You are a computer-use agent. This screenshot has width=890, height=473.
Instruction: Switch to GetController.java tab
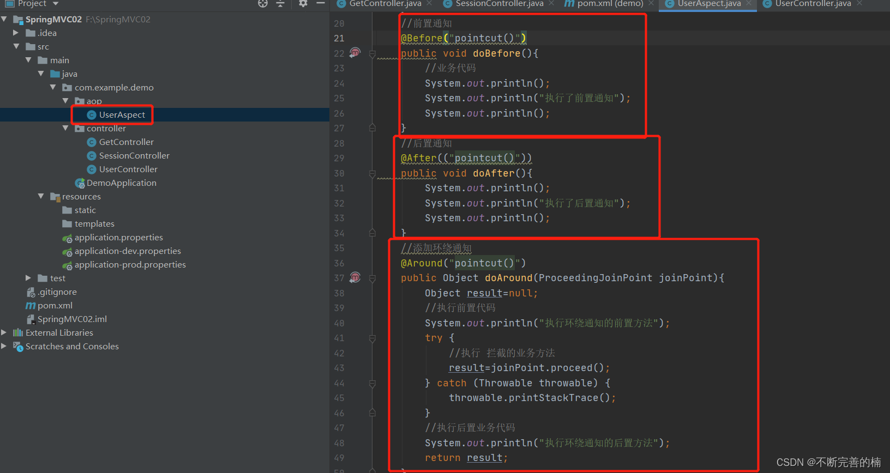[385, 4]
